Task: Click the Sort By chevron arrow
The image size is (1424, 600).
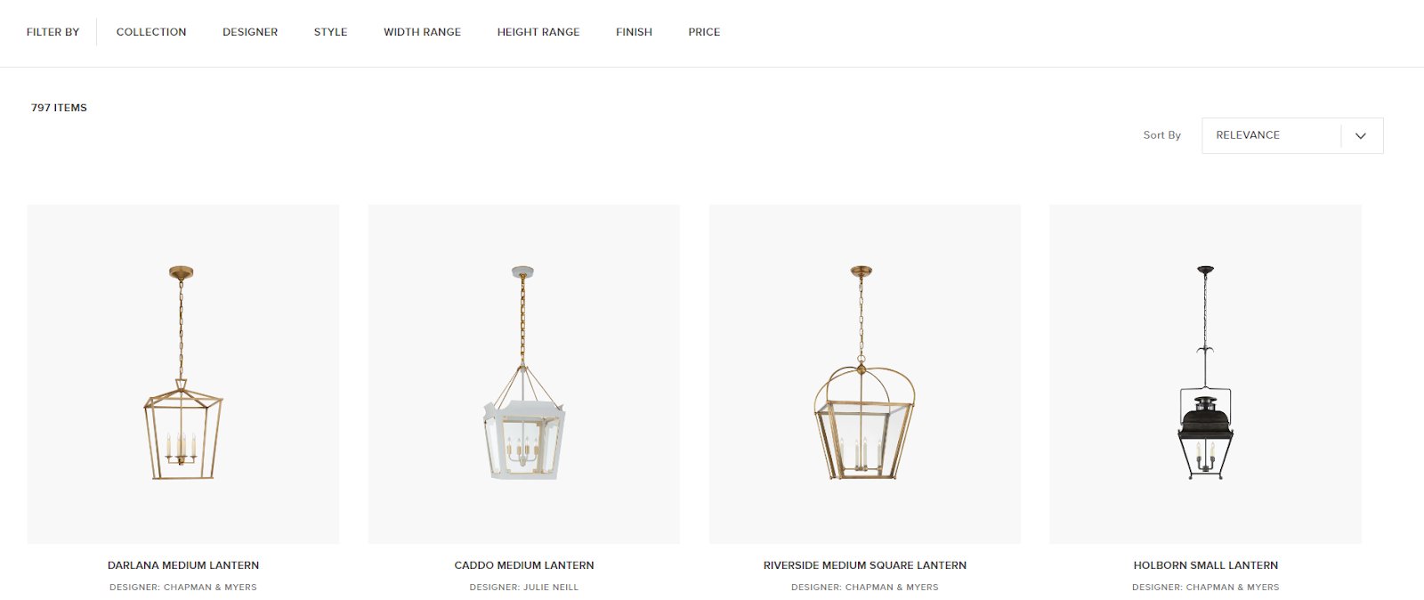Action: [x=1360, y=135]
